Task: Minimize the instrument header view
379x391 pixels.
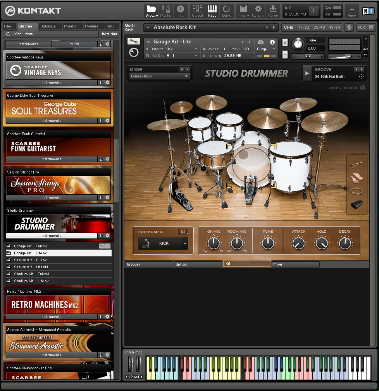Action: tap(365, 44)
